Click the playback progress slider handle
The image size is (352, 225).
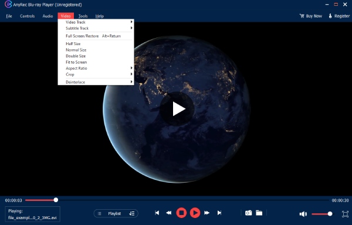[x=56, y=200]
